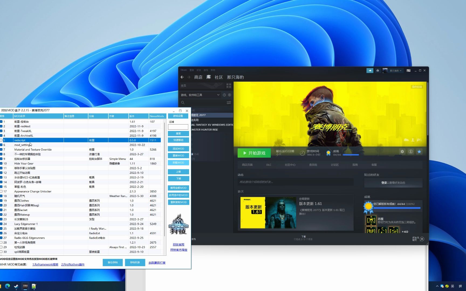
Task: Start the game with 开始游戏
Action: (254, 153)
